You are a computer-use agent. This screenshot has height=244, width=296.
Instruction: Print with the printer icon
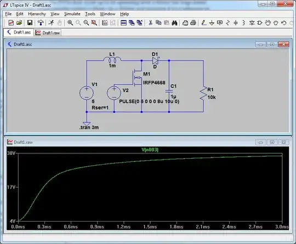[193, 23]
